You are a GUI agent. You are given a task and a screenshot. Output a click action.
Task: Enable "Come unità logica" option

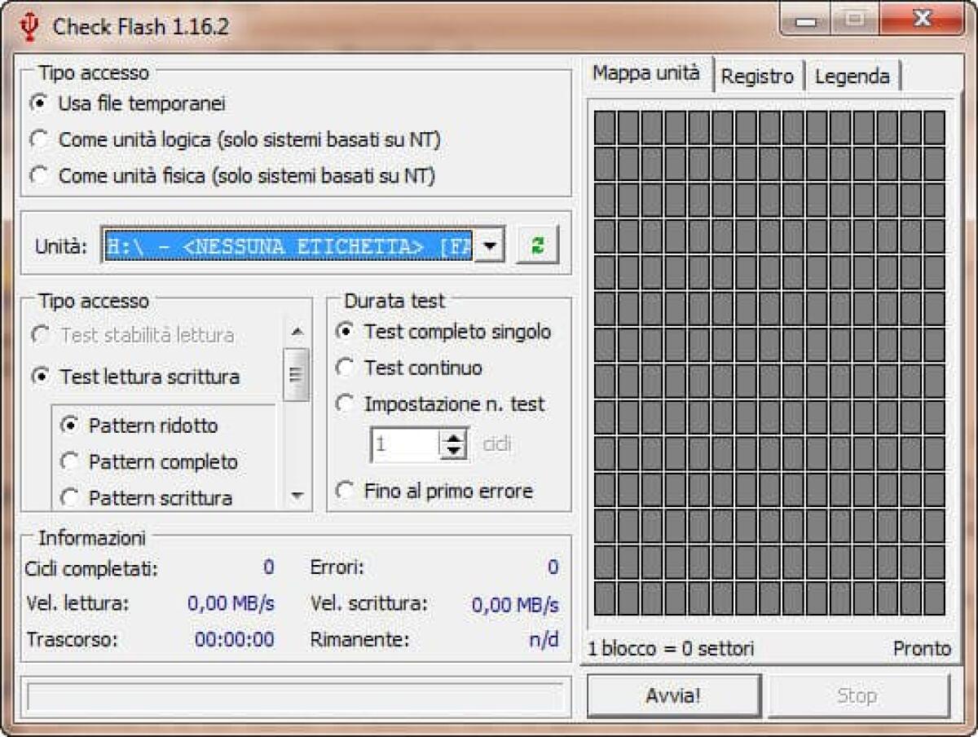pos(38,139)
